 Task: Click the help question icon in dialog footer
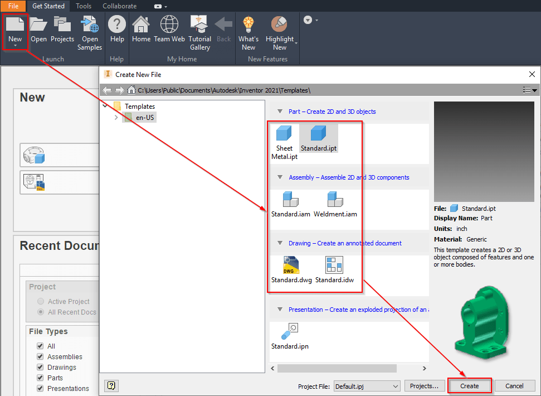pos(111,385)
